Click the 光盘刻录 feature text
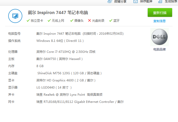 (98, 21)
